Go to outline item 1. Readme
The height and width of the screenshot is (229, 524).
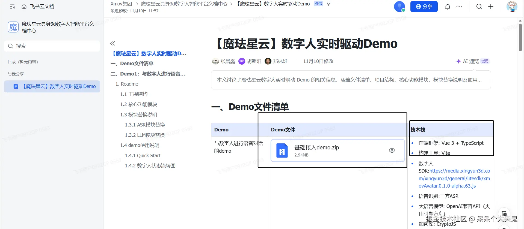coord(127,84)
